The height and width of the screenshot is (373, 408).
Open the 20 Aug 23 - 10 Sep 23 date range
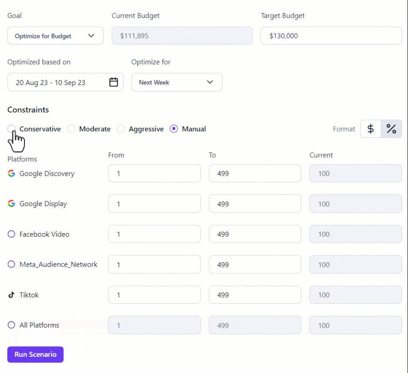click(65, 82)
